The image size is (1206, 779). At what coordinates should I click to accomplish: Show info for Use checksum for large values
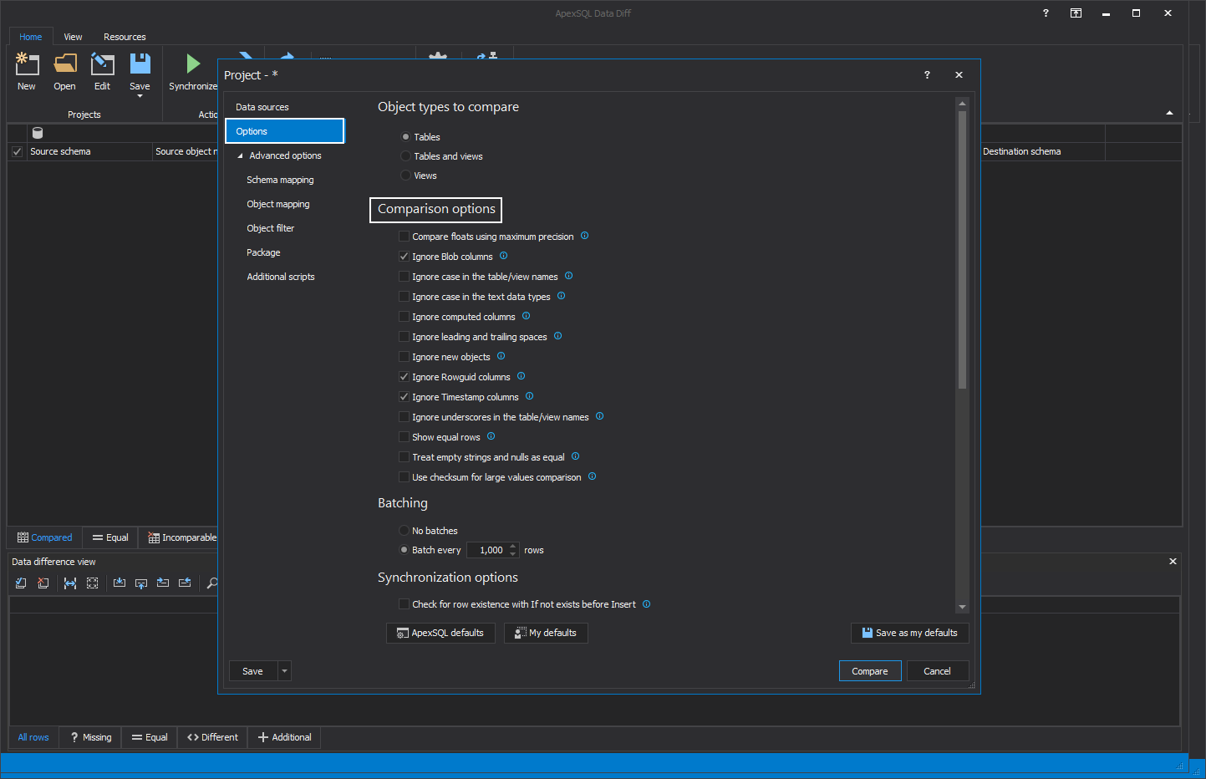pyautogui.click(x=593, y=476)
